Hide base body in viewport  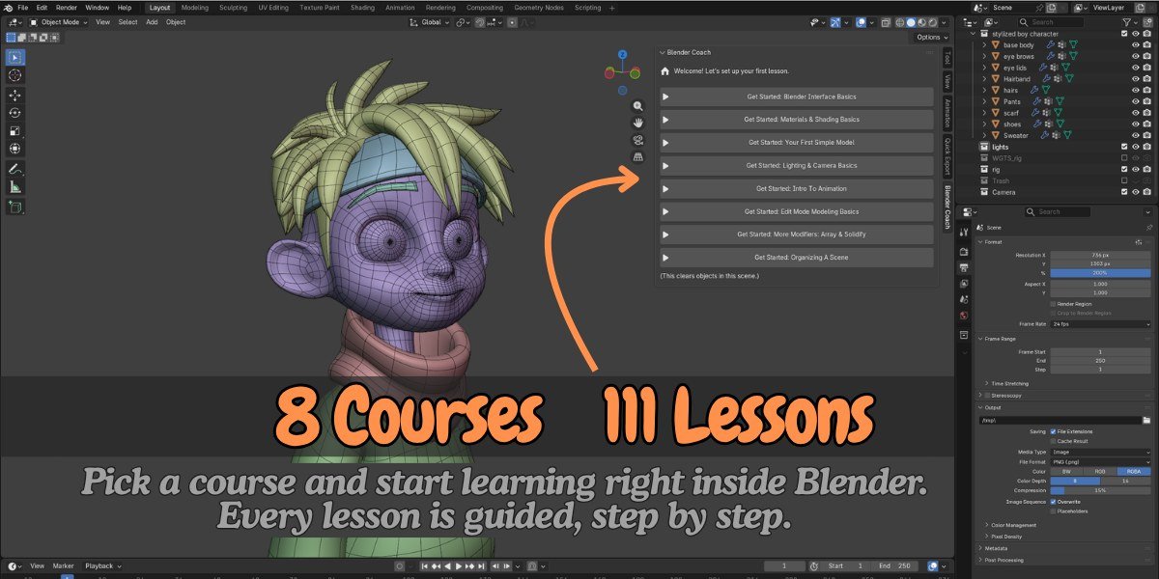pyautogui.click(x=1135, y=44)
